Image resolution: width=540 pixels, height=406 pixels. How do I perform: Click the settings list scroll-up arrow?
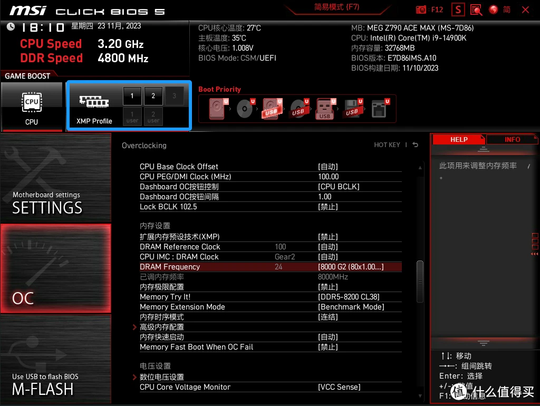(x=420, y=168)
